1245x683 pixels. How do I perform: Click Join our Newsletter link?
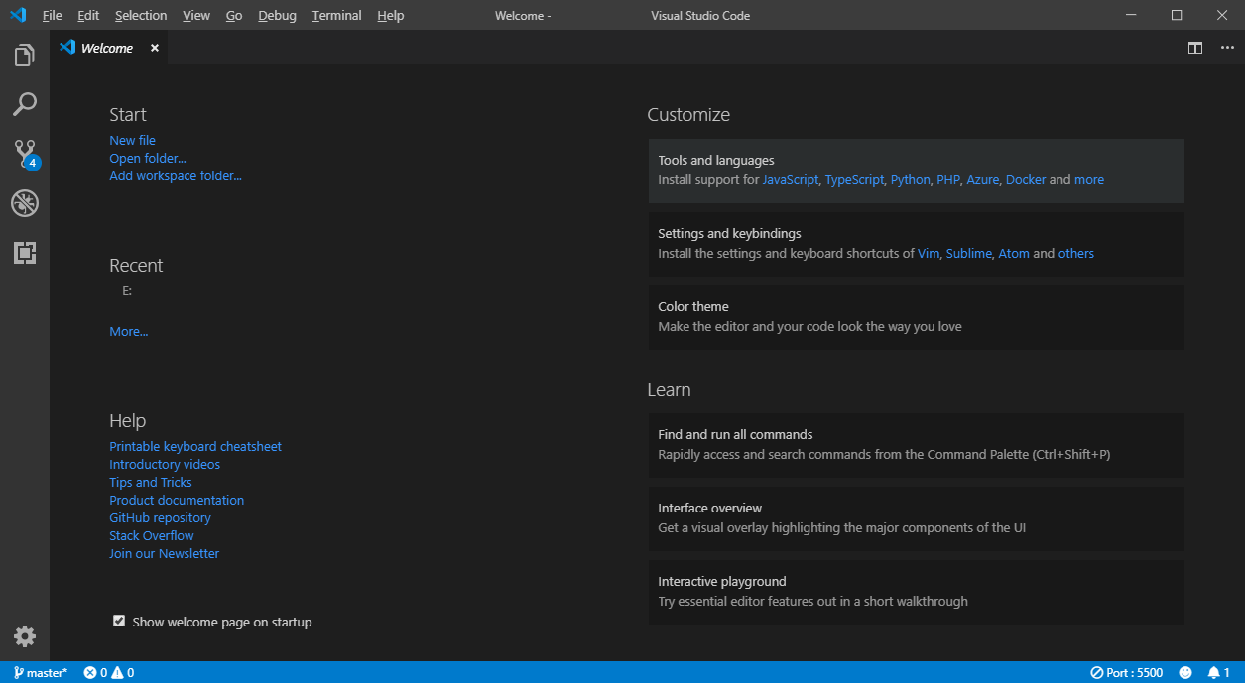(165, 554)
